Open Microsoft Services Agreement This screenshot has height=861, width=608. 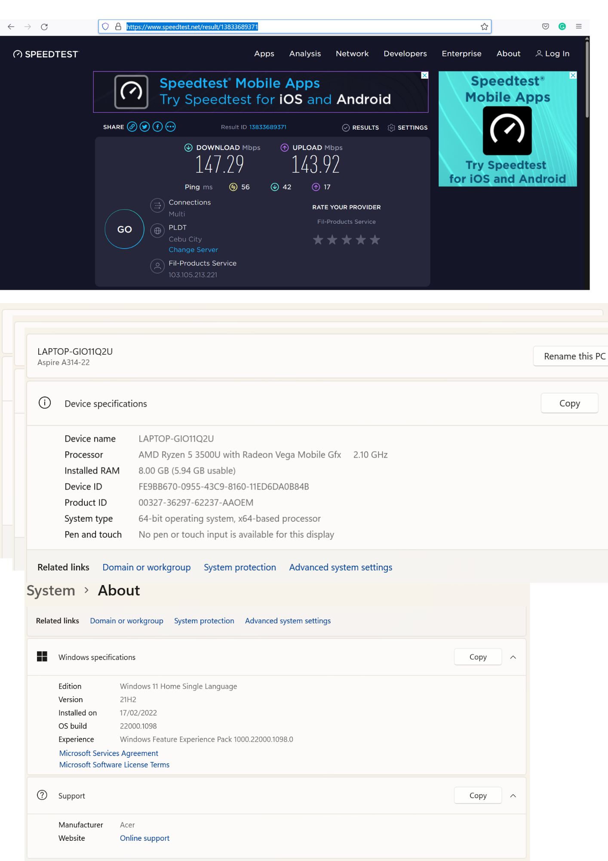click(109, 753)
